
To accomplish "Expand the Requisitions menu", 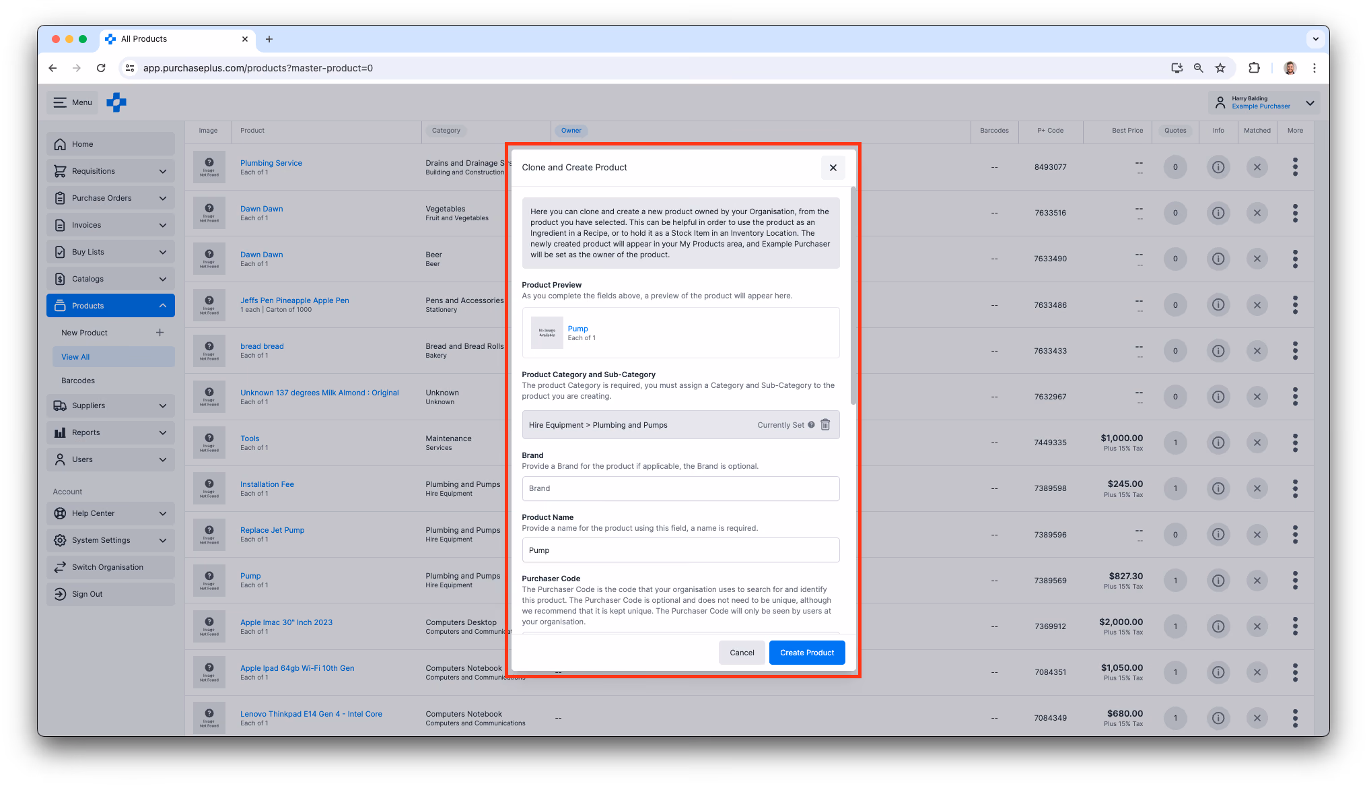I will [110, 171].
